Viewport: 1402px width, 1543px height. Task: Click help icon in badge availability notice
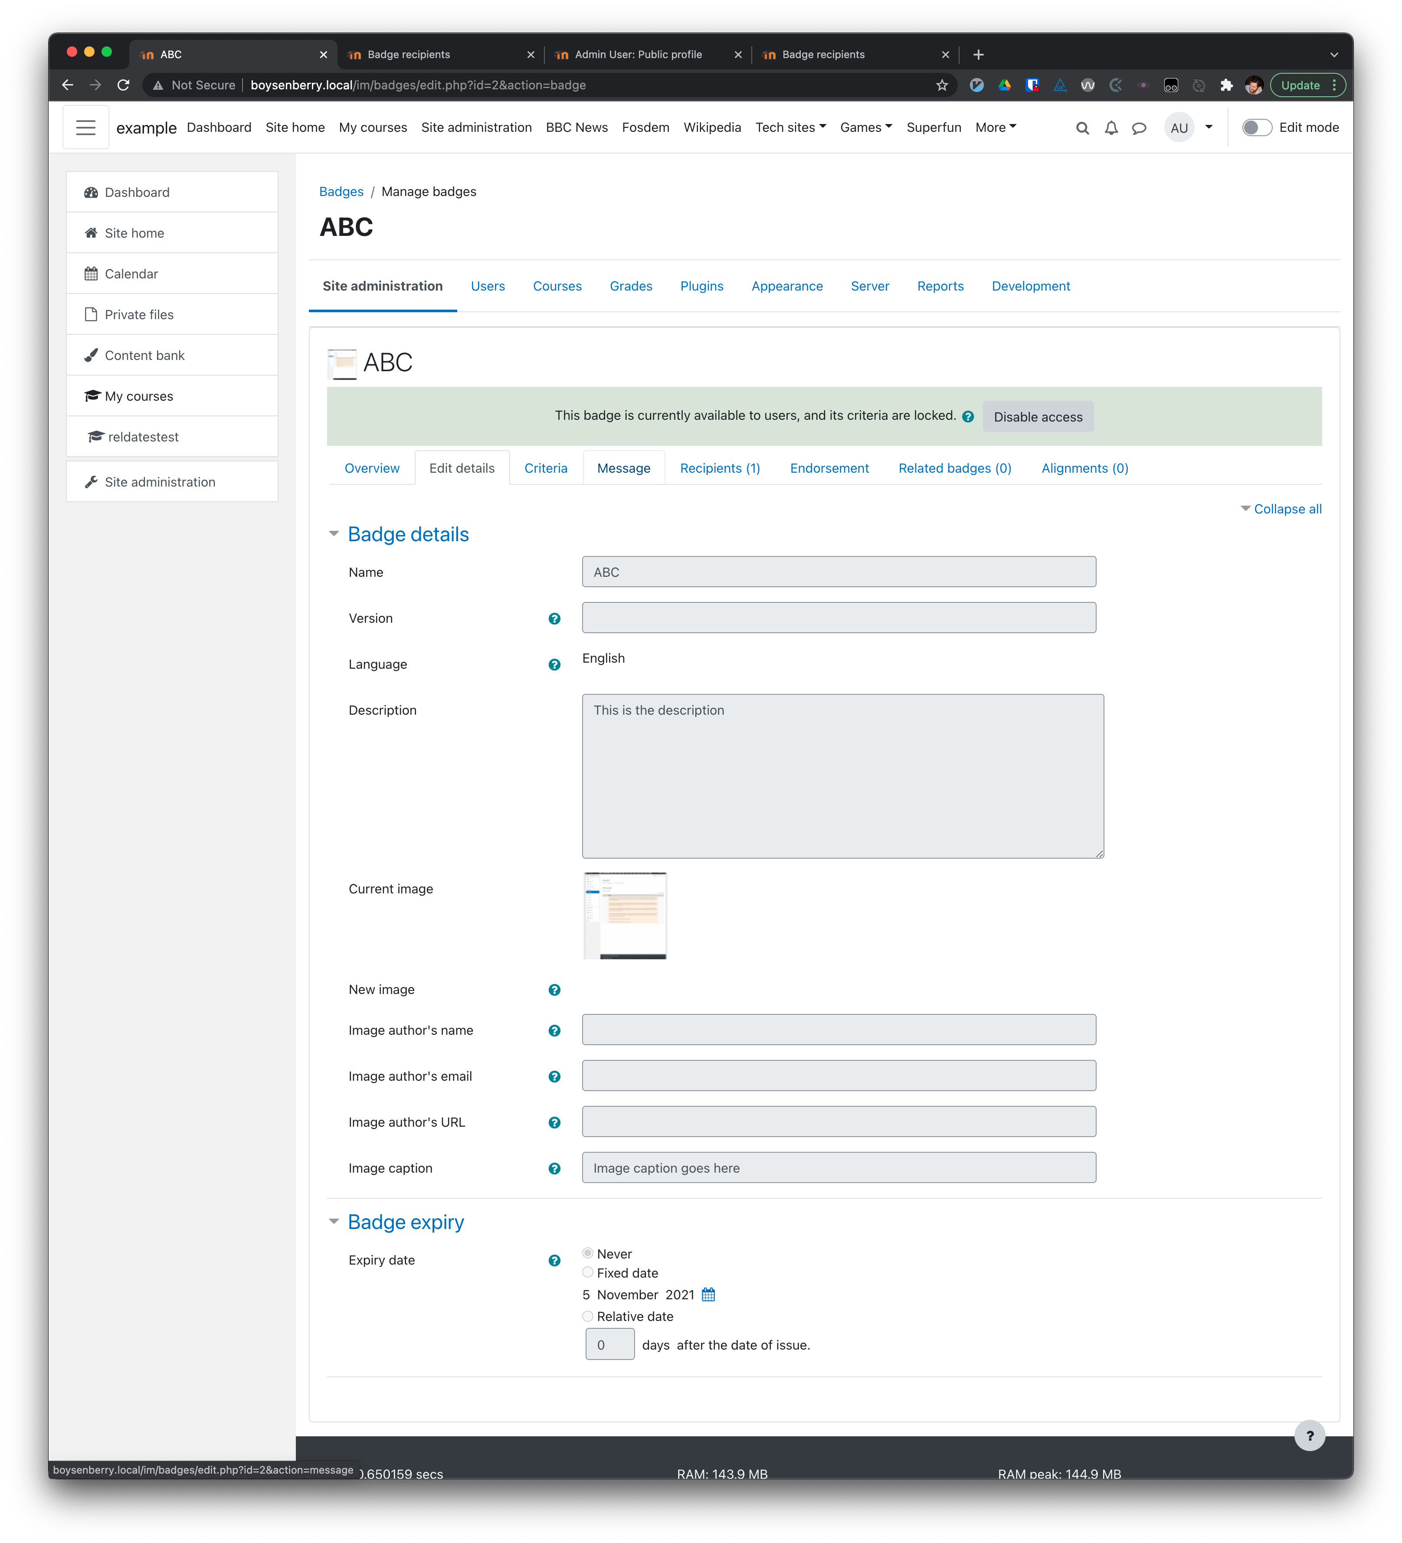click(x=968, y=416)
